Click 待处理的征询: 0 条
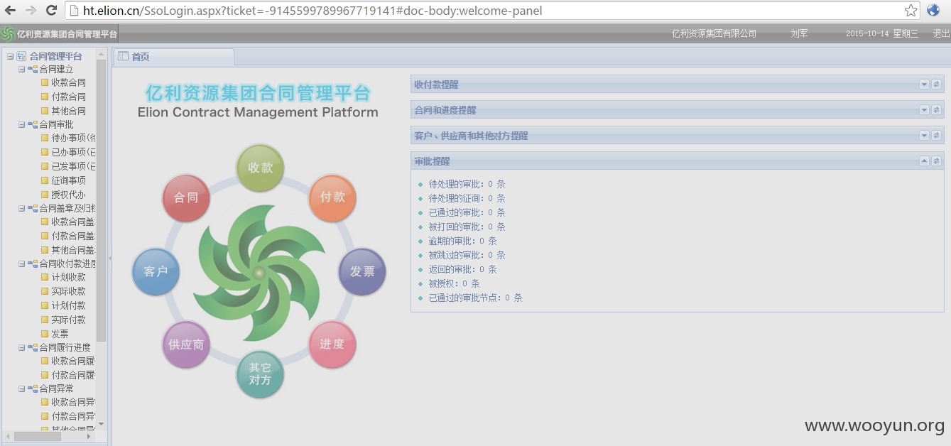The width and height of the screenshot is (951, 446). point(467,198)
